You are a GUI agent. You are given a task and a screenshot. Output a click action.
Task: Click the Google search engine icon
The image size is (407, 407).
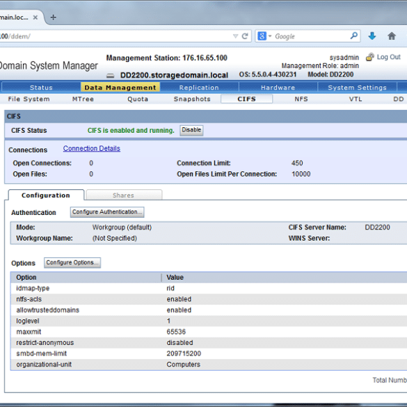[262, 36]
